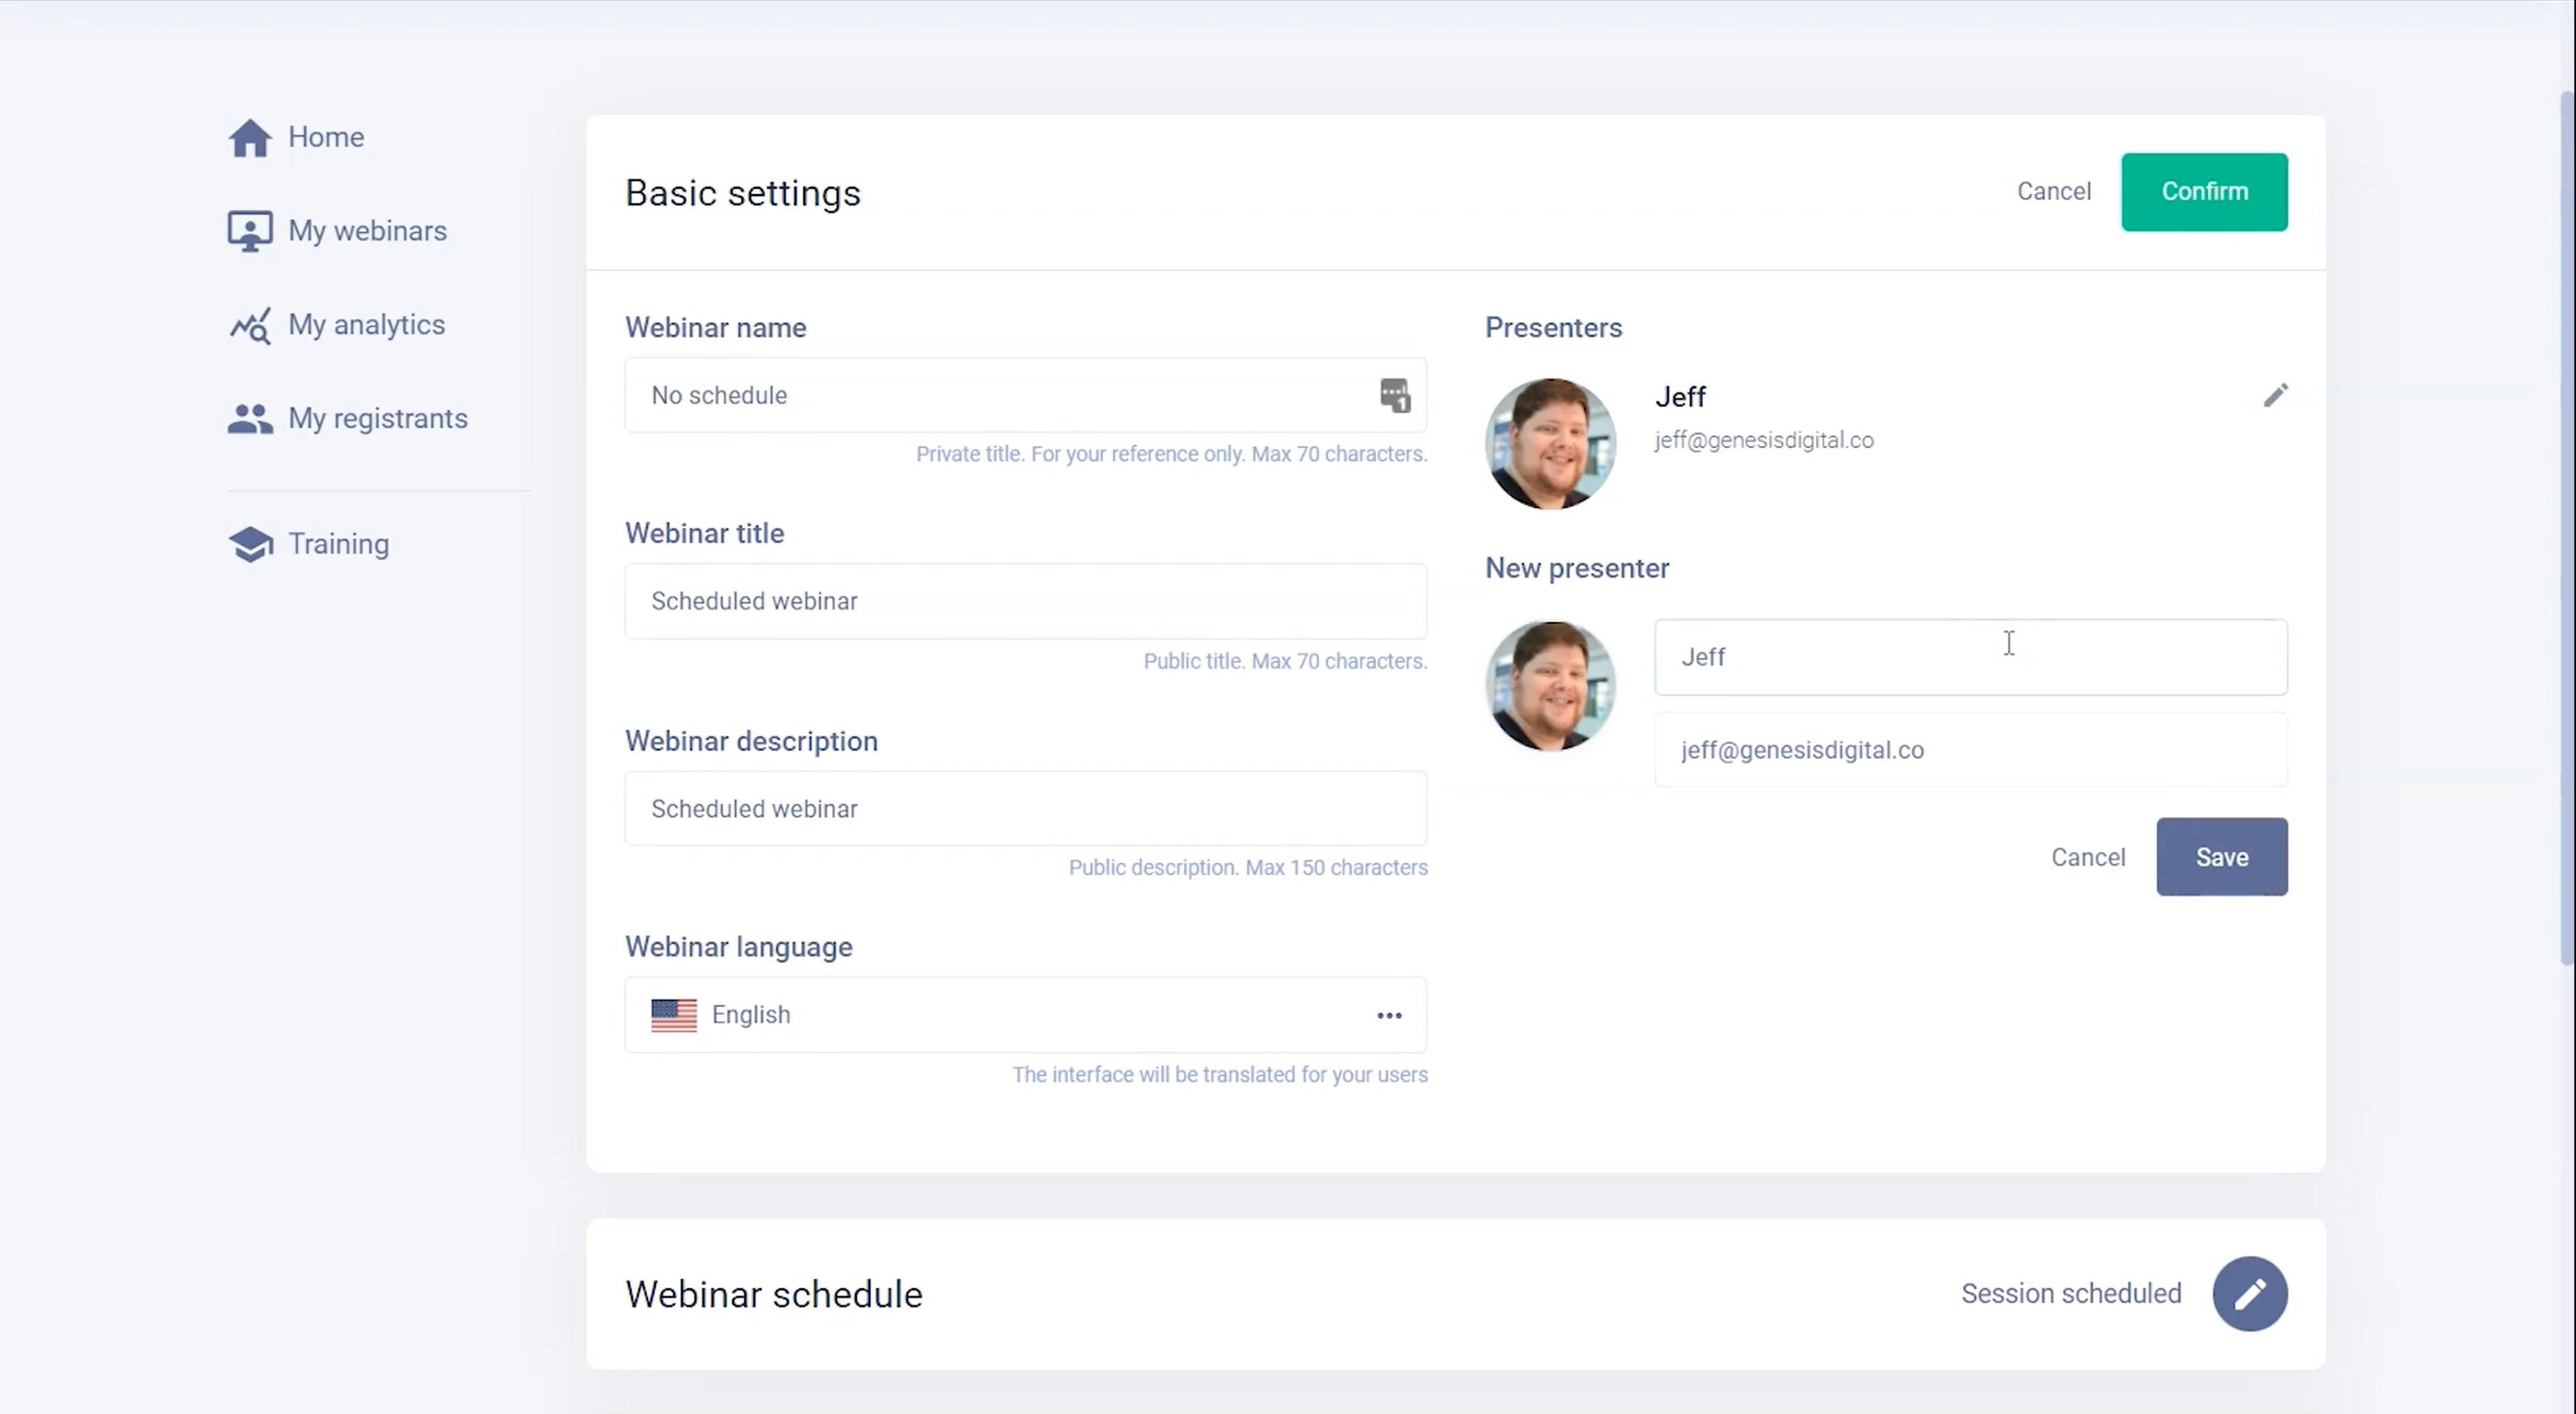The height and width of the screenshot is (1414, 2576).
Task: Click the edit icon next to Jeff presenter
Action: pyautogui.click(x=2275, y=395)
